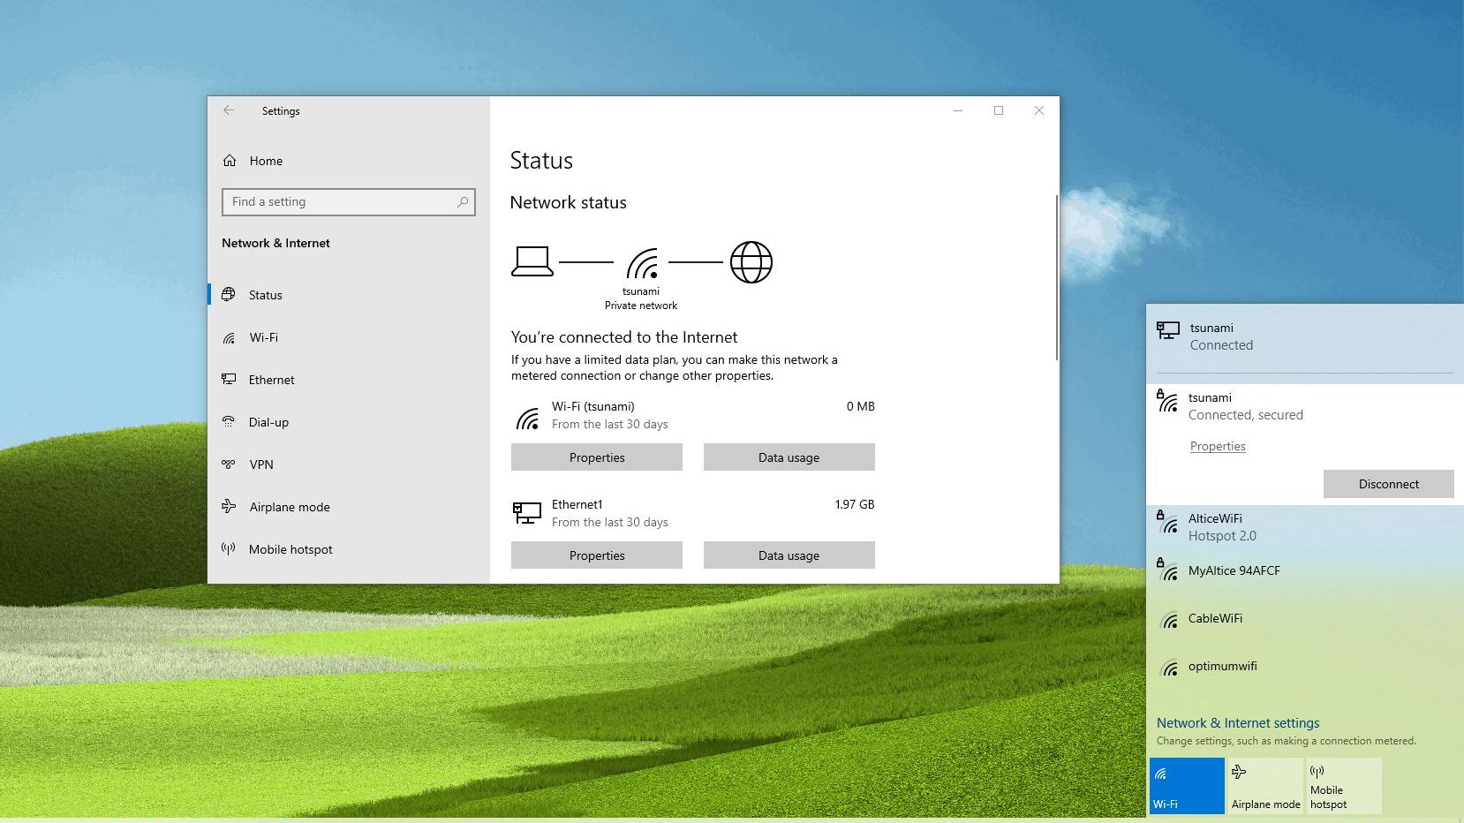Click the globe Internet icon in network diagram

tap(751, 262)
